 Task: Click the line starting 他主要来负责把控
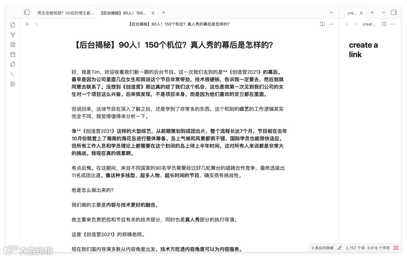(x=155, y=220)
